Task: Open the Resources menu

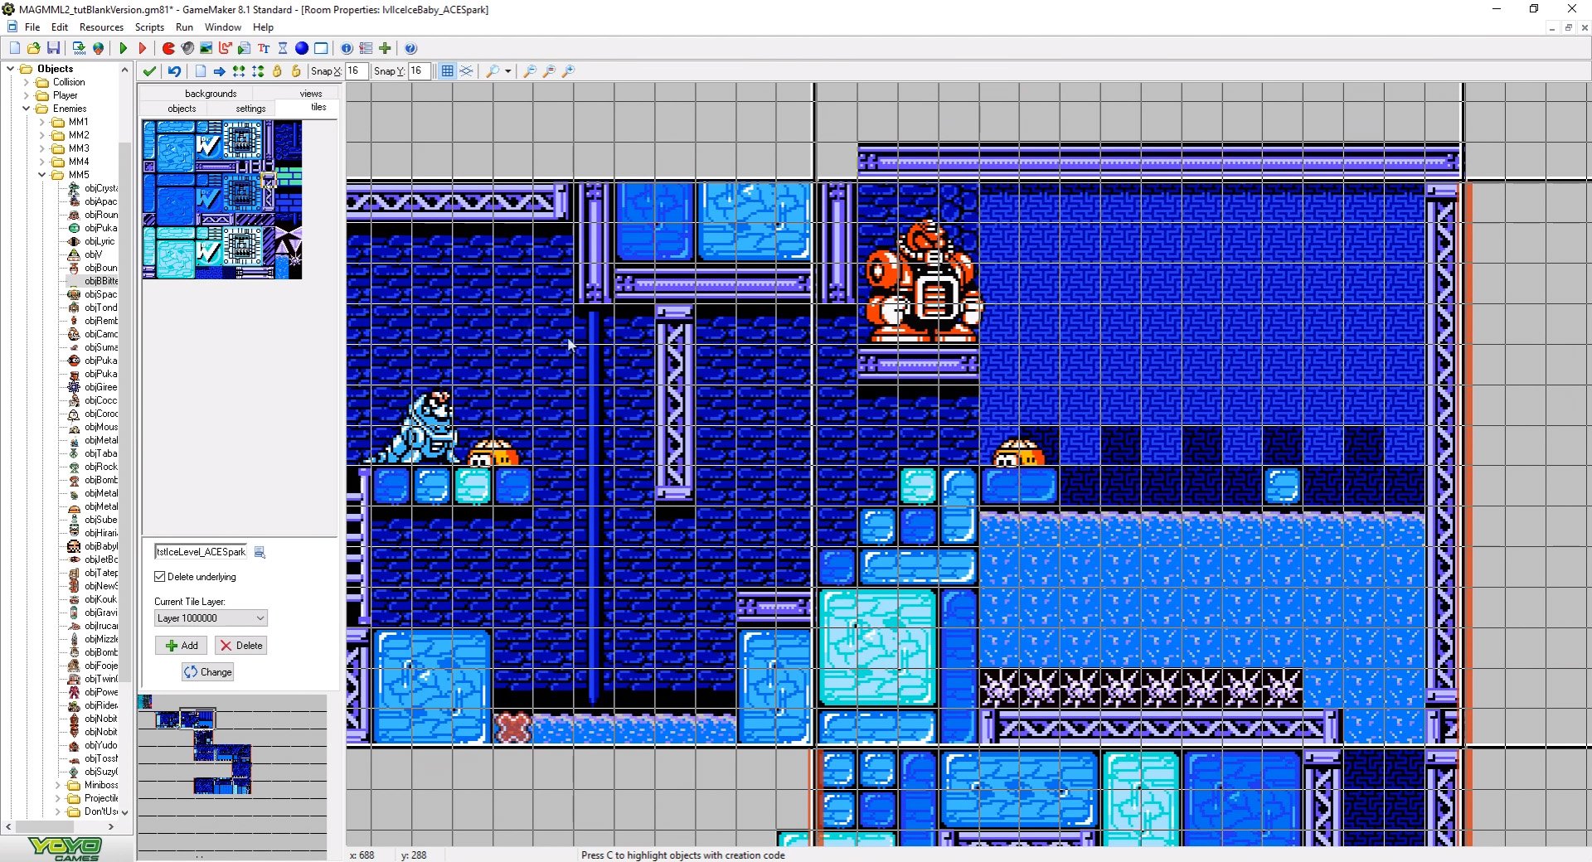Action: tap(101, 27)
